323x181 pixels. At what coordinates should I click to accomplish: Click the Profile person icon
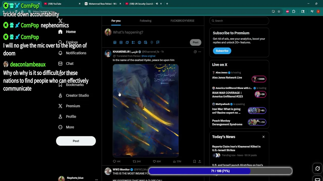tap(60, 116)
